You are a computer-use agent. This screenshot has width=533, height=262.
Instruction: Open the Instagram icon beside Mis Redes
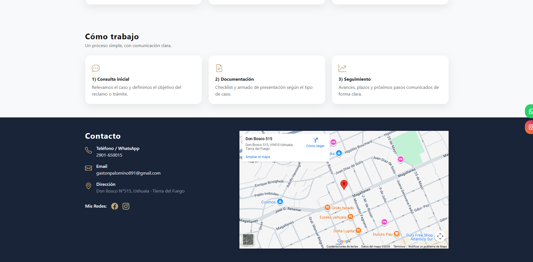point(126,206)
